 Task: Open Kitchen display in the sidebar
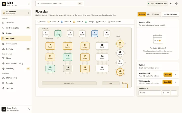point(16,28)
